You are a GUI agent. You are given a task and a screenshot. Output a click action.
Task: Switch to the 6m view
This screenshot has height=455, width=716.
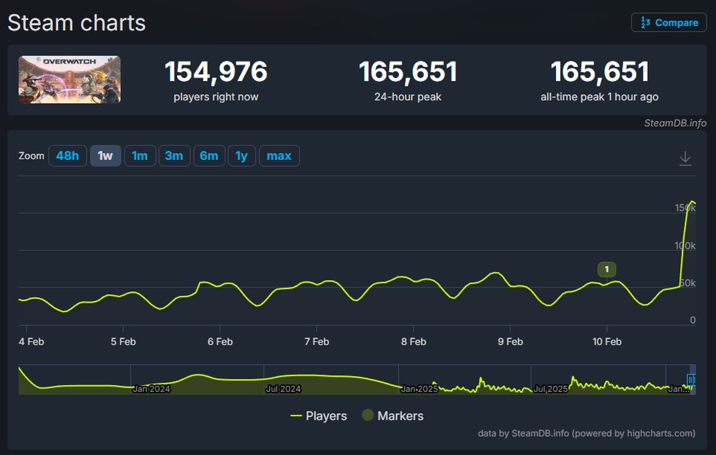[209, 156]
